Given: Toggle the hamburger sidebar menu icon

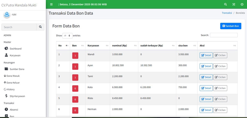Looking at the screenshot, I should click(x=51, y=4).
